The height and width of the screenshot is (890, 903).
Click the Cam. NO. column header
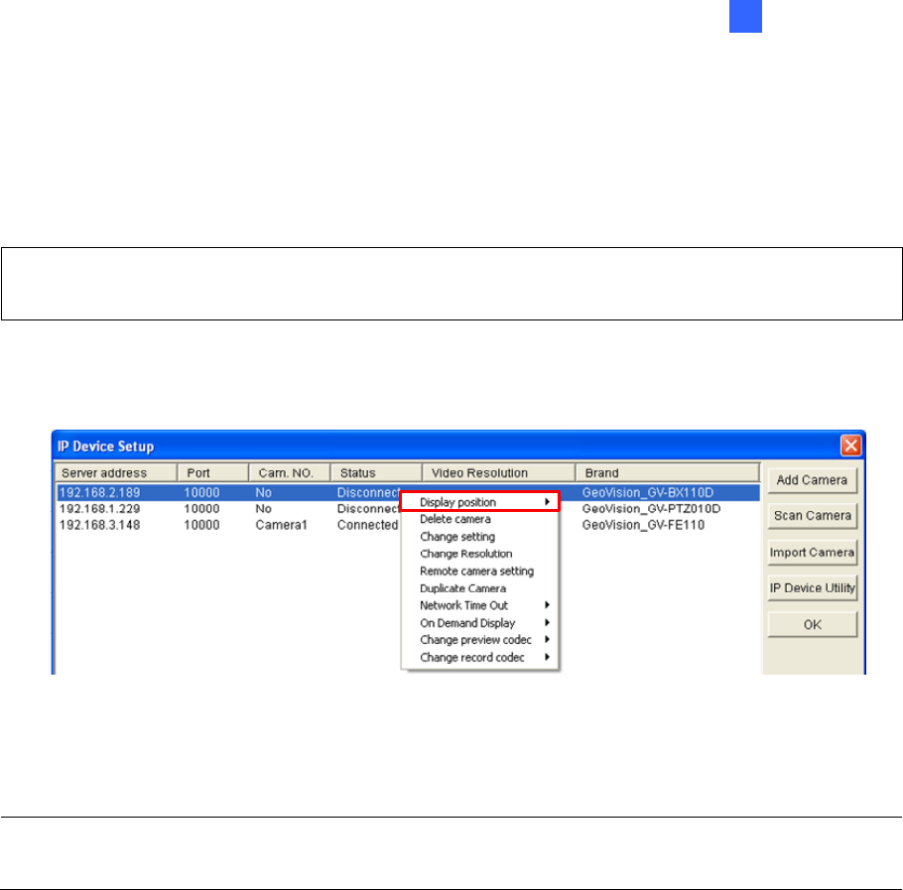[290, 472]
